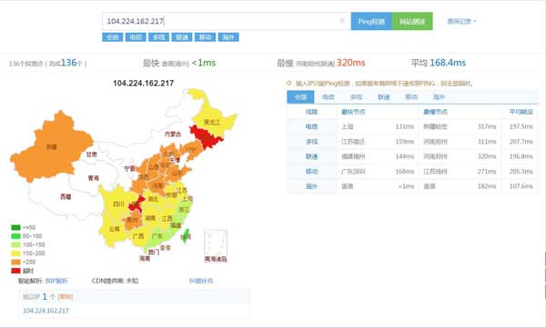
Task: Click the blue Ping检测 button
Action: tap(371, 21)
